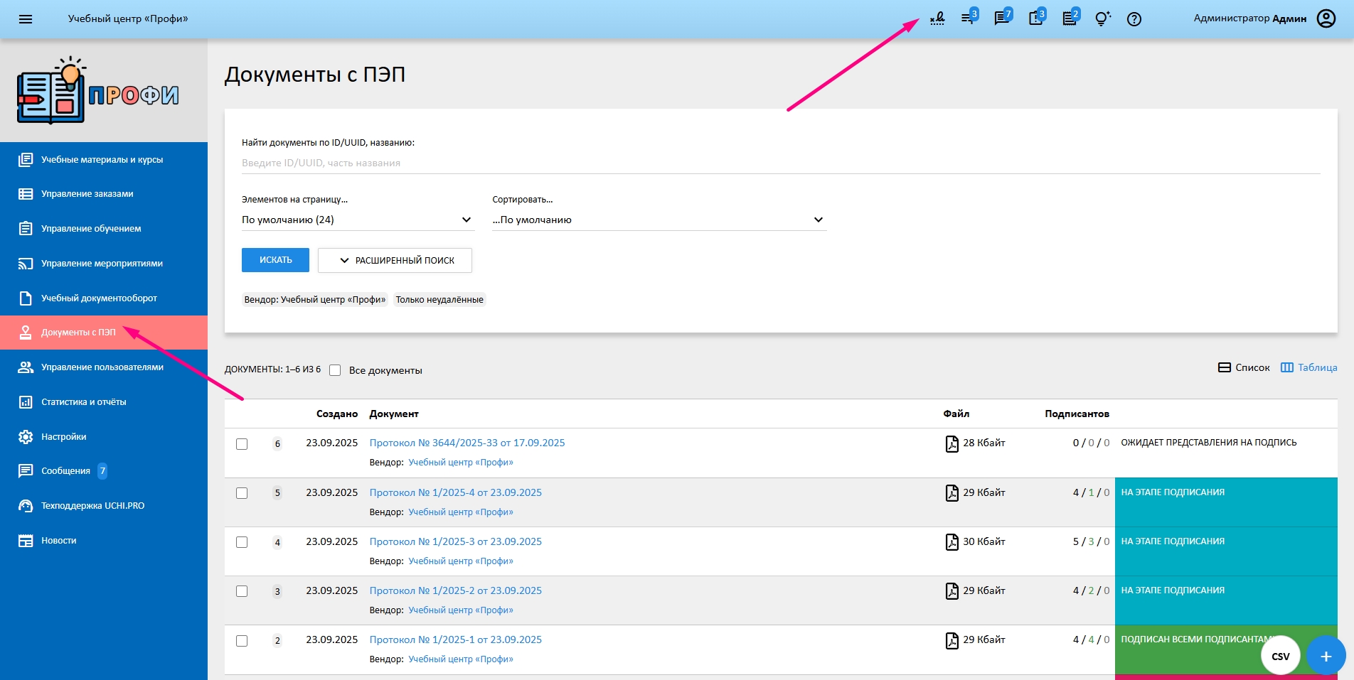Screen dimensions: 1354x680
Task: Select the checkbox for document row 4
Action: 242,542
